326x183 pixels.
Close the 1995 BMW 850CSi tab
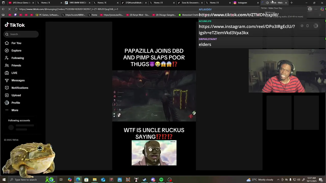(x=90, y=3)
